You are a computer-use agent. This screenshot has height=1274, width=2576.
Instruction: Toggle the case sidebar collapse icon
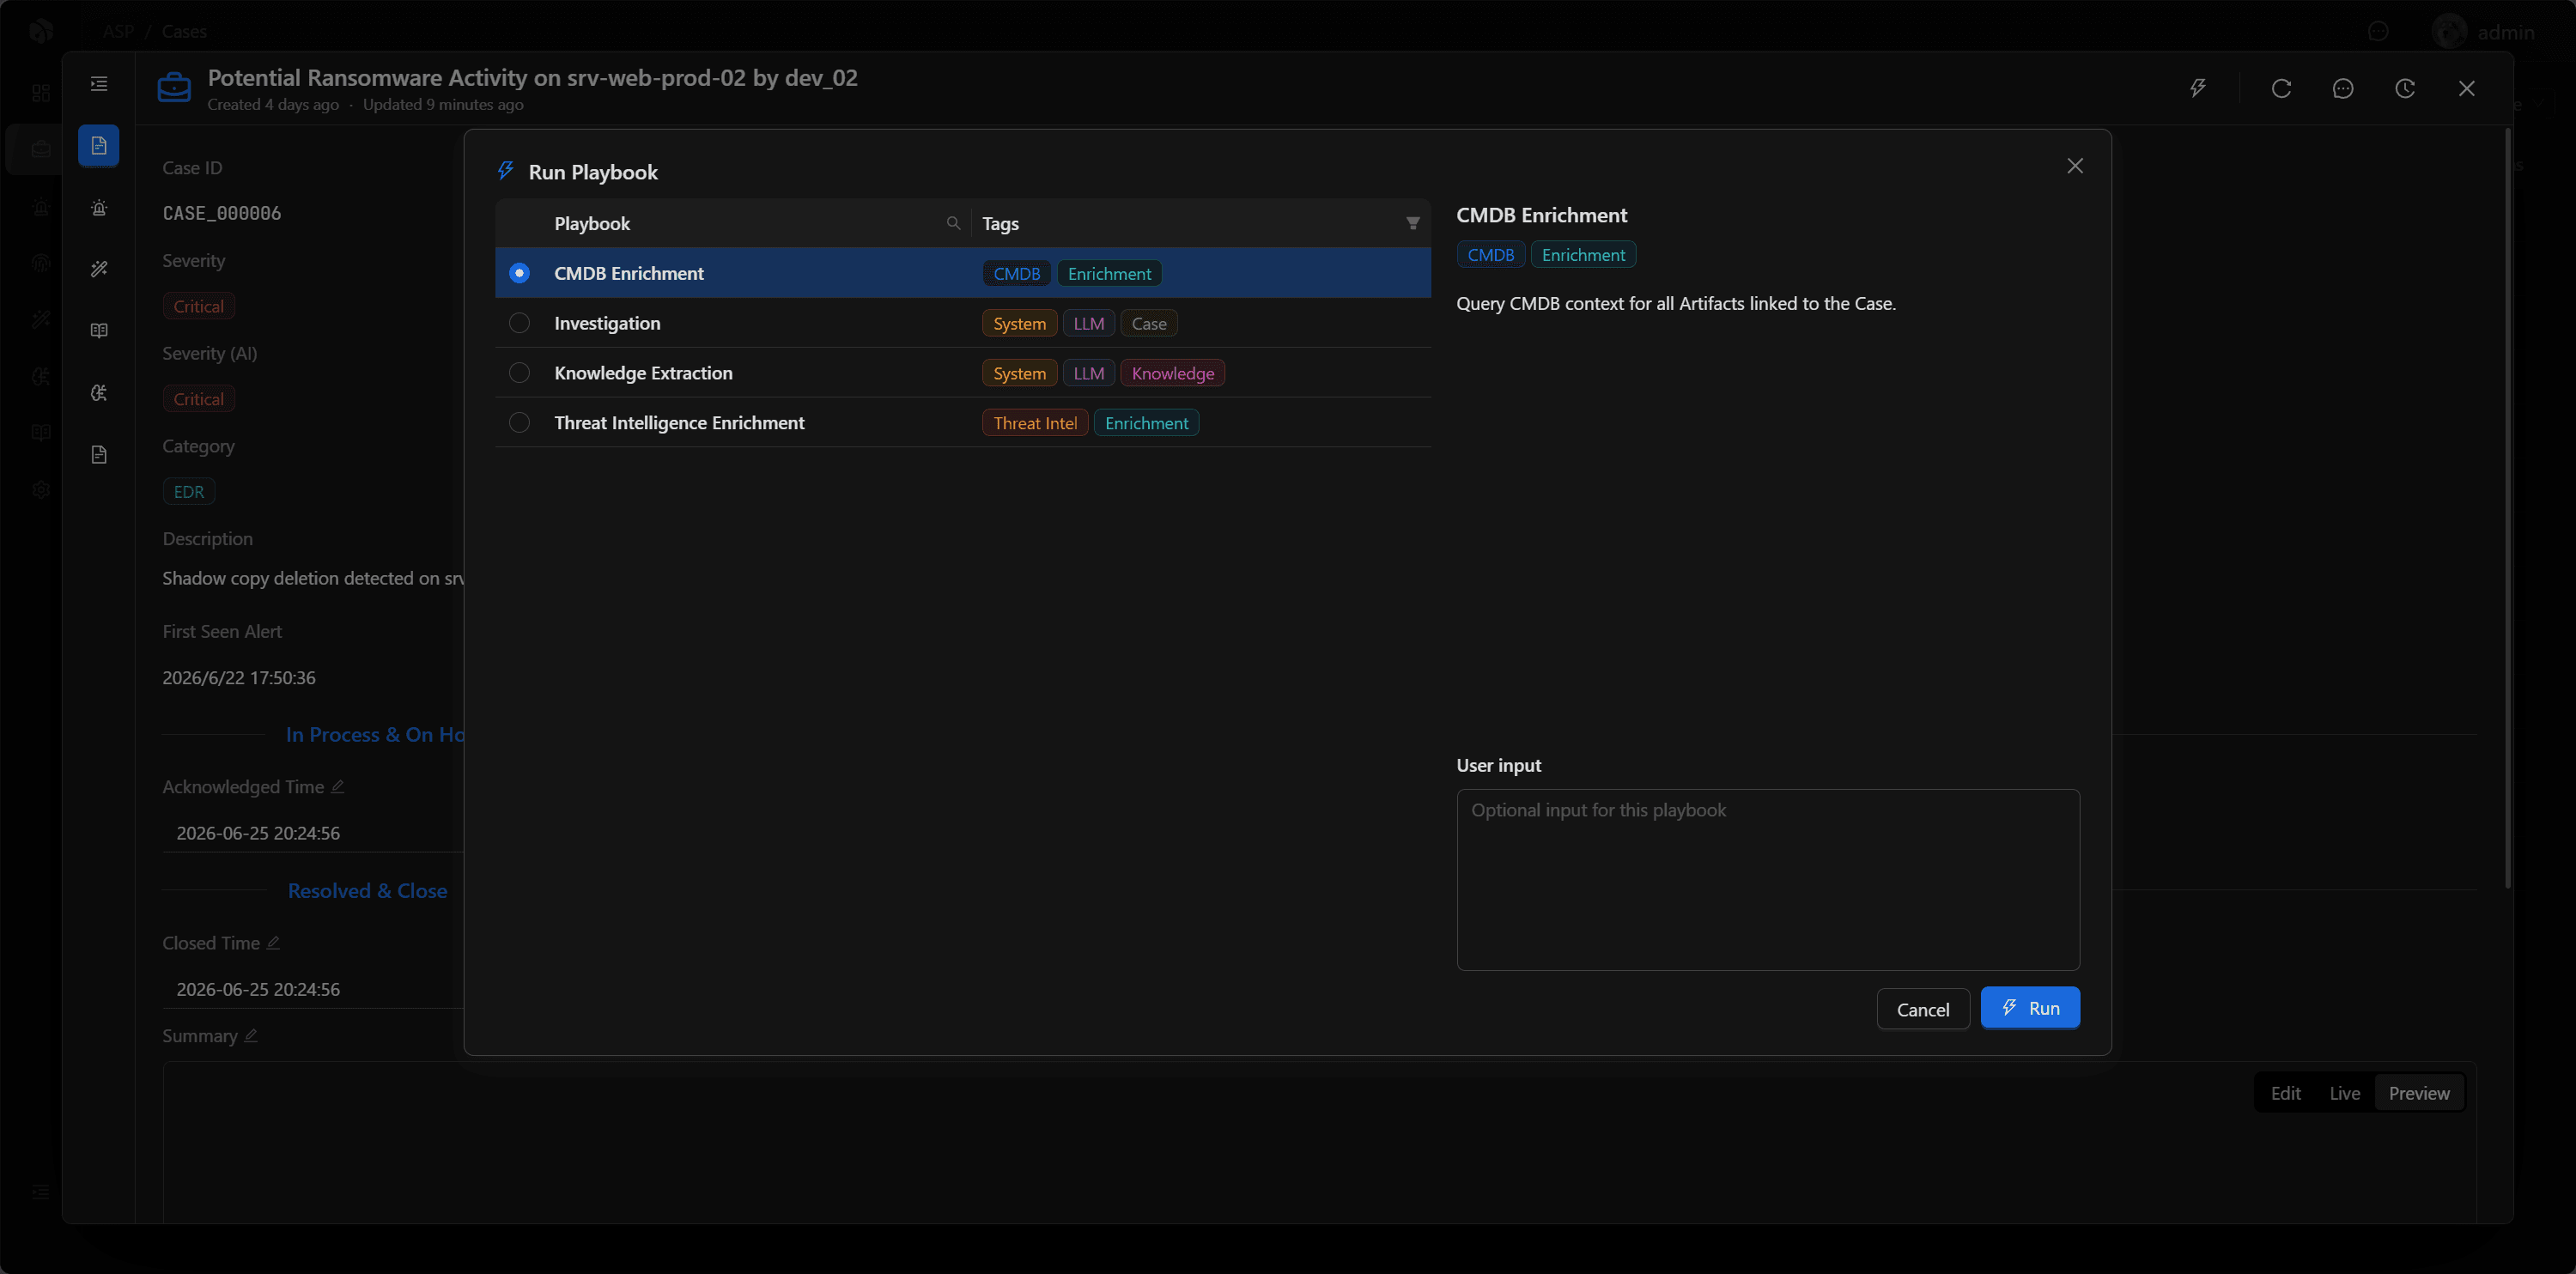(99, 84)
